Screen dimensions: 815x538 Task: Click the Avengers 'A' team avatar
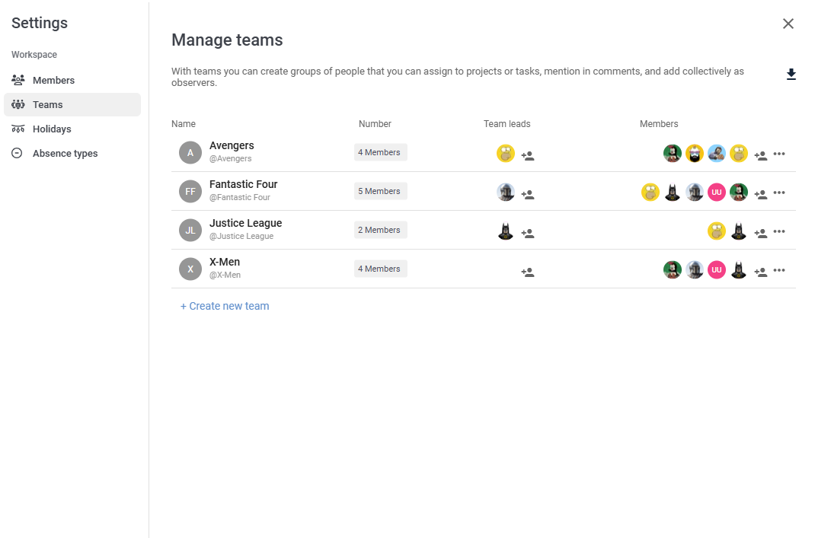tap(190, 153)
